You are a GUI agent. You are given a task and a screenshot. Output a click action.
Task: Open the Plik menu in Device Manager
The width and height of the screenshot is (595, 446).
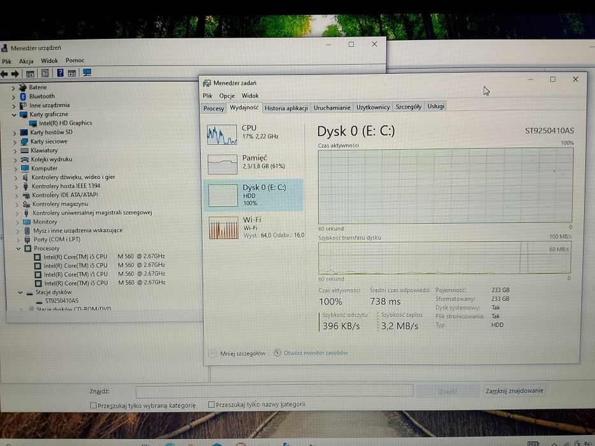[x=6, y=61]
